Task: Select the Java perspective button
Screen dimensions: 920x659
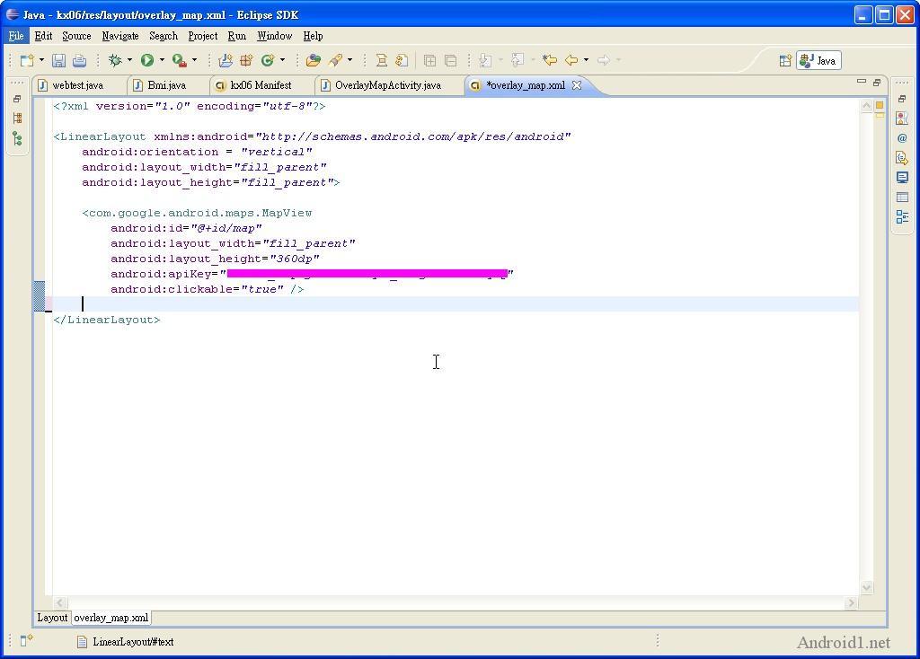Action: (x=818, y=61)
